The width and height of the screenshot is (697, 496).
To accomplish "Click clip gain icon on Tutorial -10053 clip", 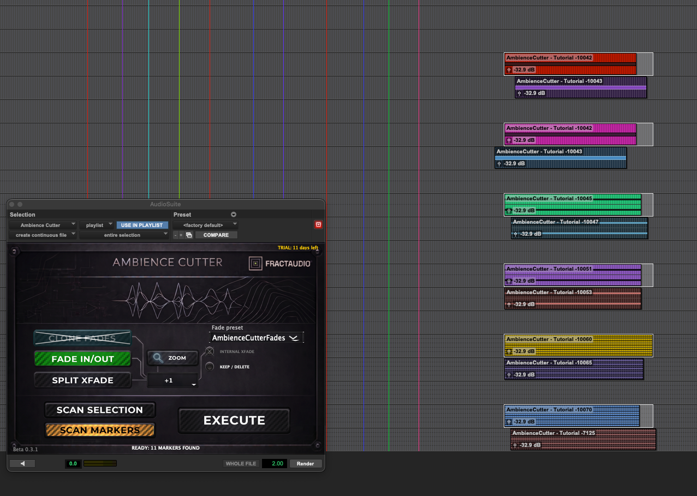I will pos(509,304).
